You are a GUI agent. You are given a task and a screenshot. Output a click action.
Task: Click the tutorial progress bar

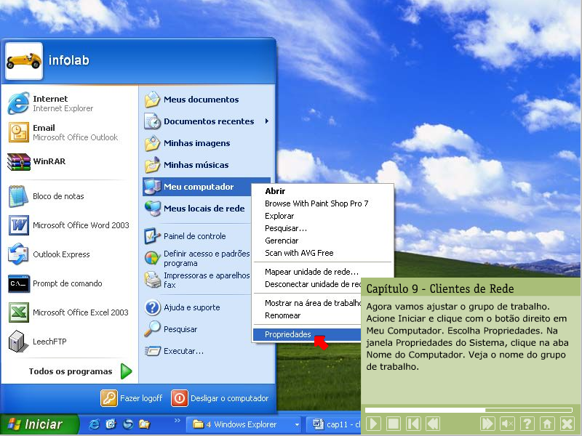tap(469, 410)
